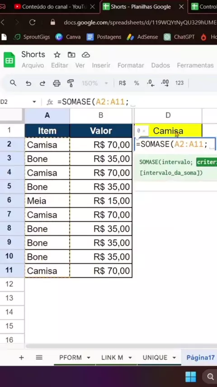Screen dimensions: 217x387
Task: Open the Inserir menu
Action: 101,65
